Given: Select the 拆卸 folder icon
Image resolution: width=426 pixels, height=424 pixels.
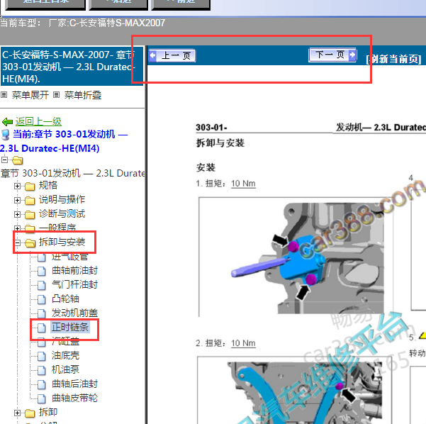Looking at the screenshot, I should click(x=30, y=413).
